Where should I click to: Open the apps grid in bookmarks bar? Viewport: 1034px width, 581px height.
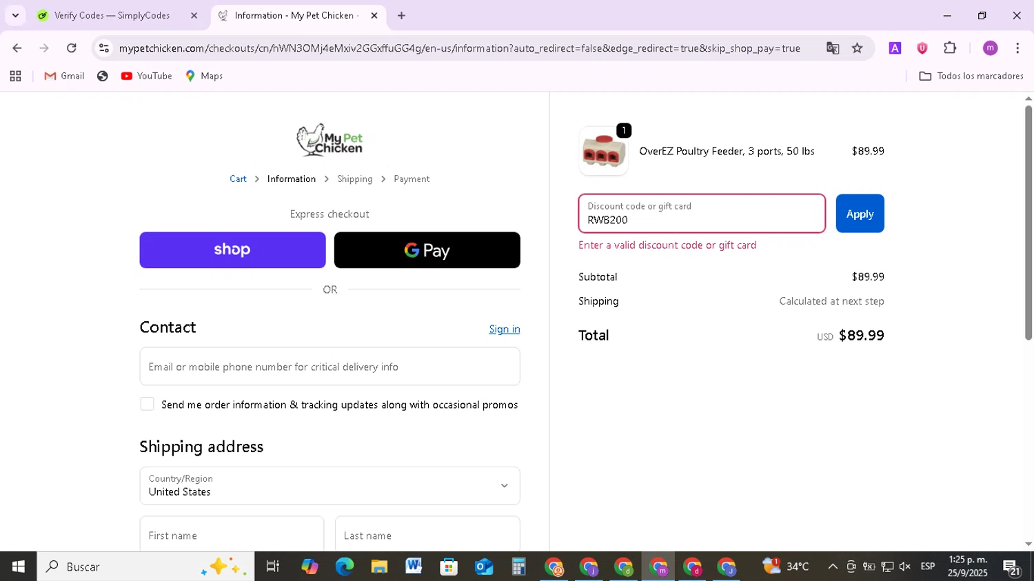15,76
